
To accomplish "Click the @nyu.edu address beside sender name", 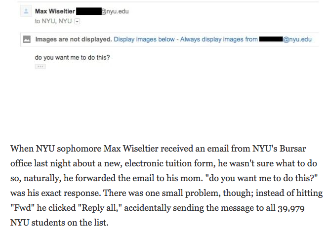I will (x=115, y=11).
